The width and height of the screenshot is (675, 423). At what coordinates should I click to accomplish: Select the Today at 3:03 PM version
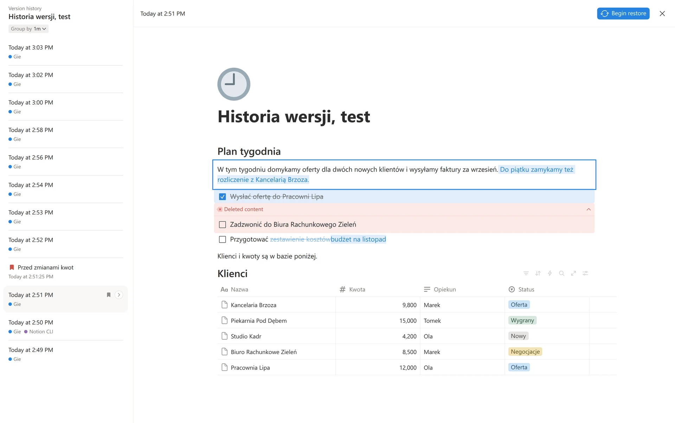[66, 52]
